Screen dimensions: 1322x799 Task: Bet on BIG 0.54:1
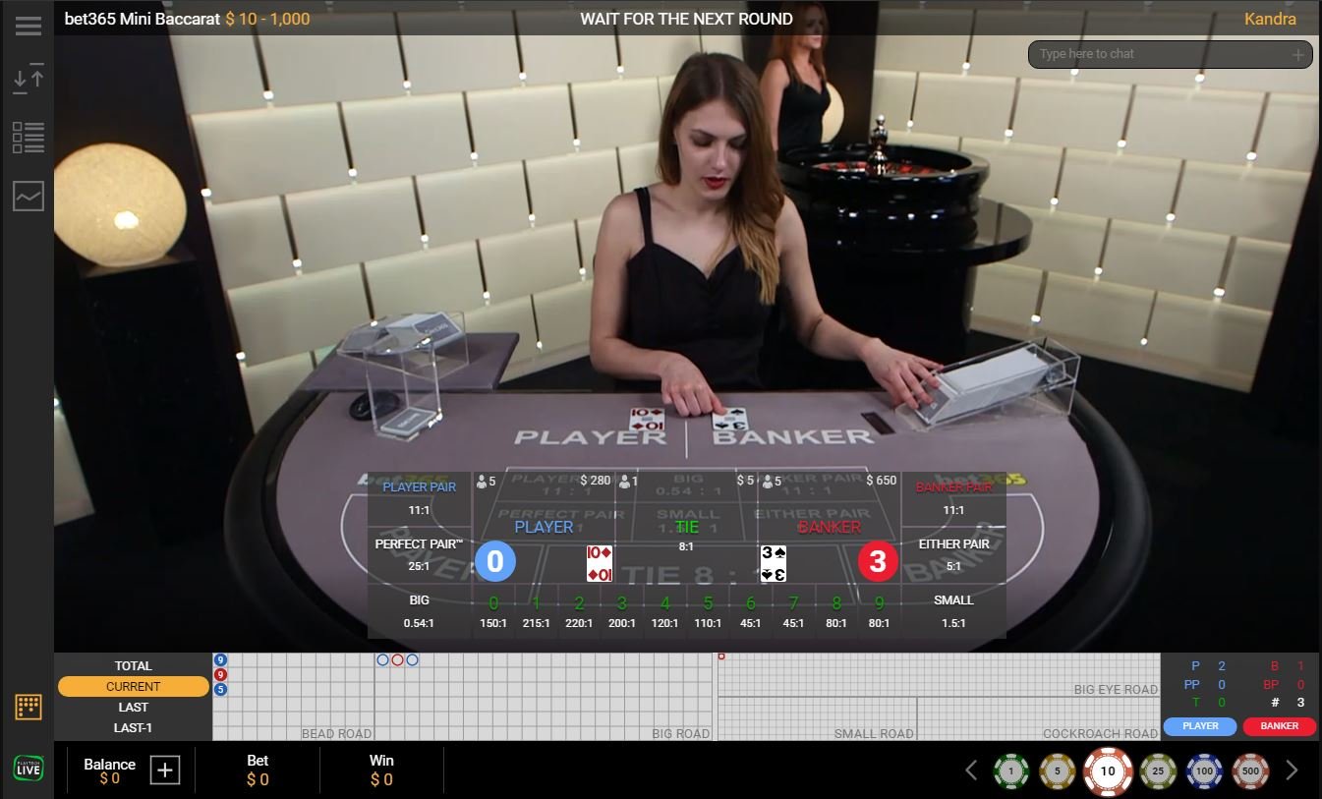[420, 611]
